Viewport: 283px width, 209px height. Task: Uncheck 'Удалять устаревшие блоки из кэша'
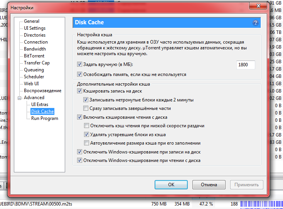[86, 135]
